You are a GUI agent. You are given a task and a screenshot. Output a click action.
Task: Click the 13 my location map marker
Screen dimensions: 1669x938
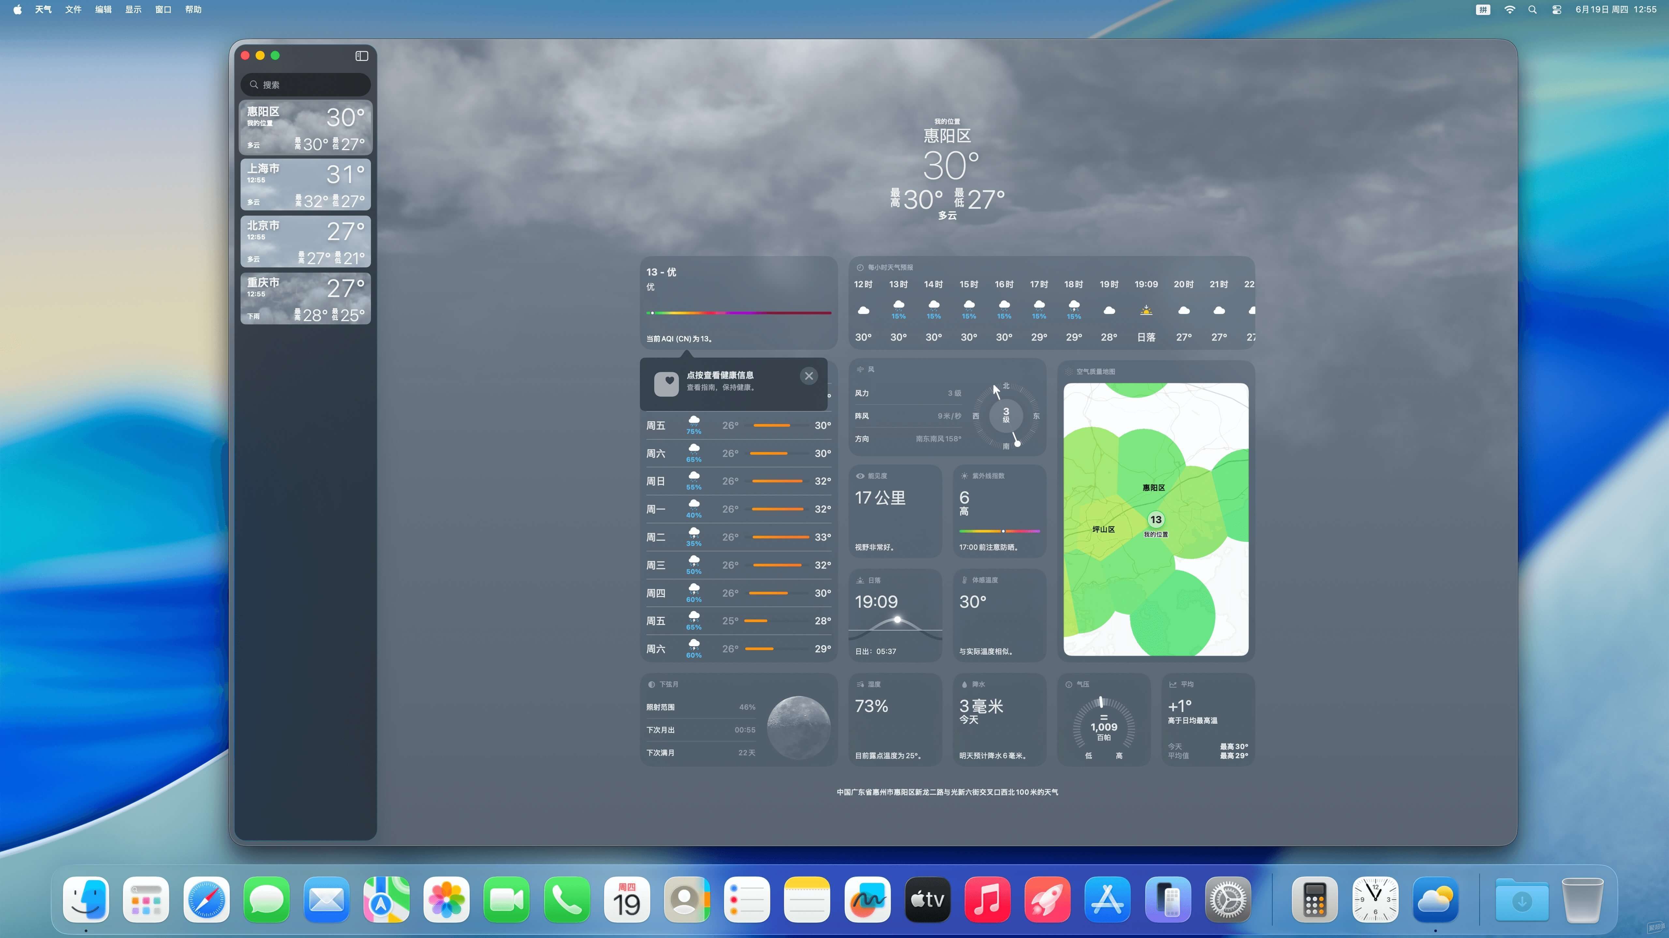coord(1155,519)
